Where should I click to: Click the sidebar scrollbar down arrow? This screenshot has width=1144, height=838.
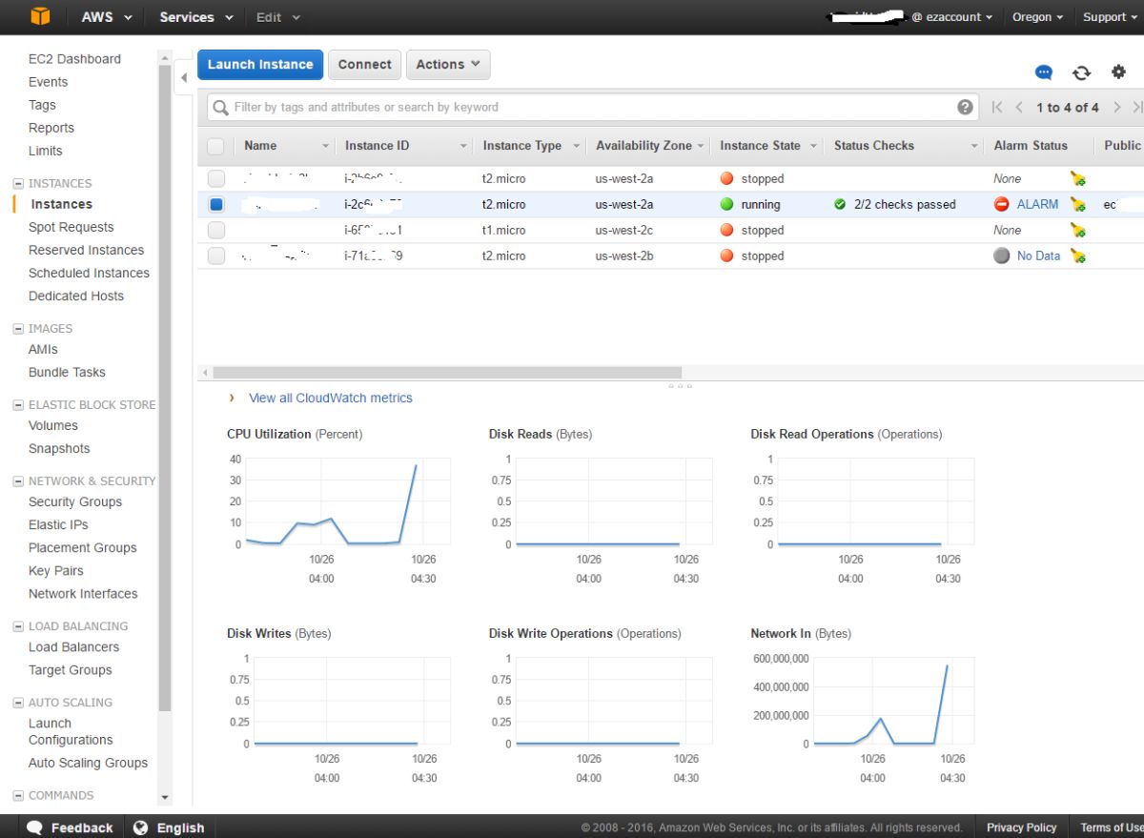point(165,798)
